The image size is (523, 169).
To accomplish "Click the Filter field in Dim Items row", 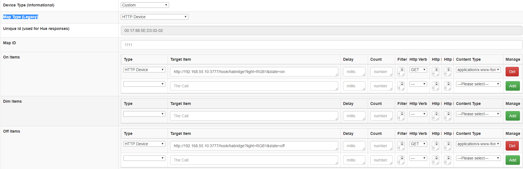I will [401, 116].
